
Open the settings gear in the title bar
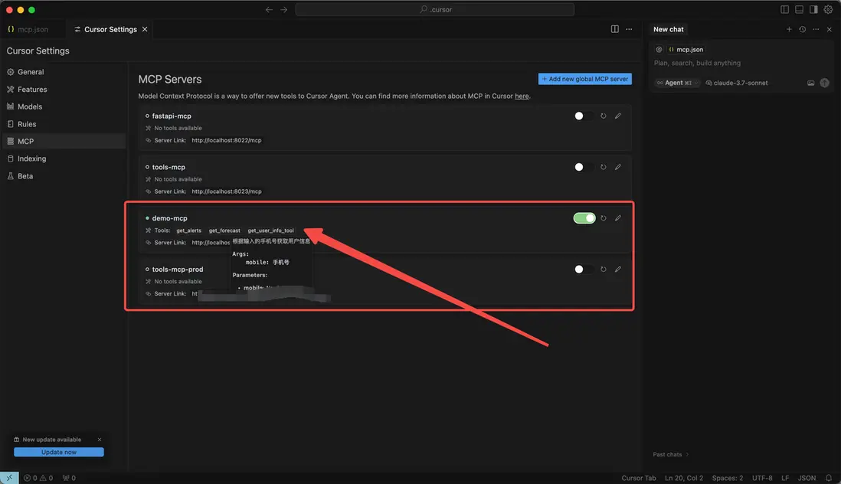tap(828, 10)
